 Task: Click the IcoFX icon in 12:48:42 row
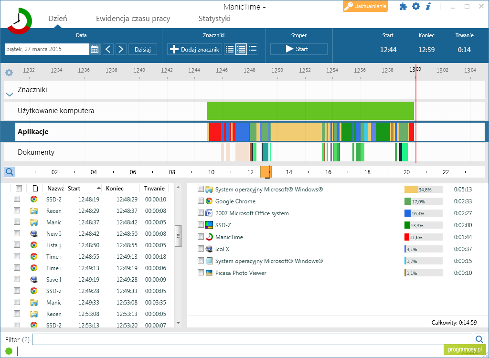click(x=34, y=233)
